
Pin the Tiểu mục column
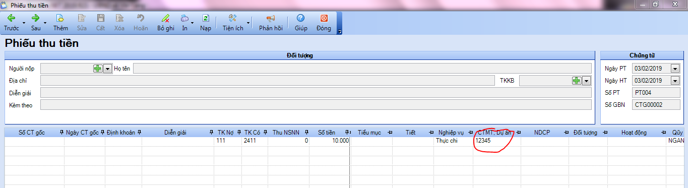[x=389, y=133]
